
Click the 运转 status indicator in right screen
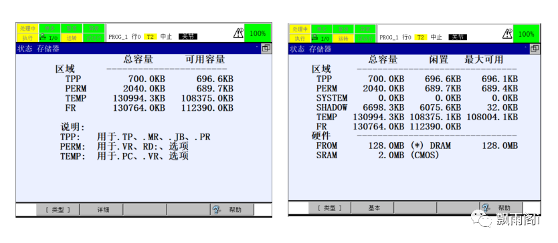click(x=343, y=38)
